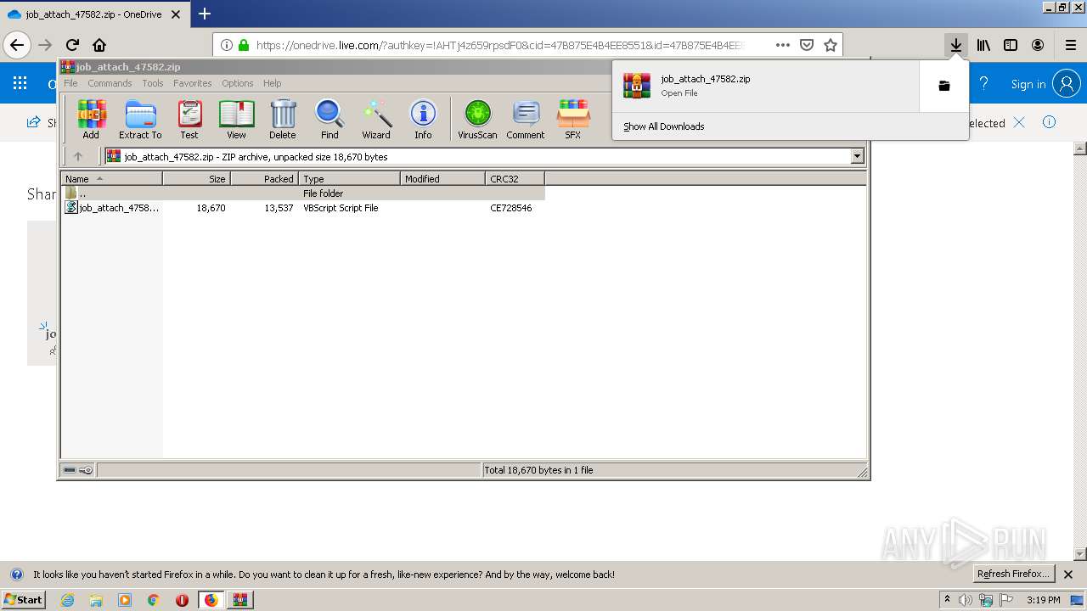Select the job_attach_47582.zip OneDrive tab
The image size is (1087, 611).
click(x=95, y=14)
